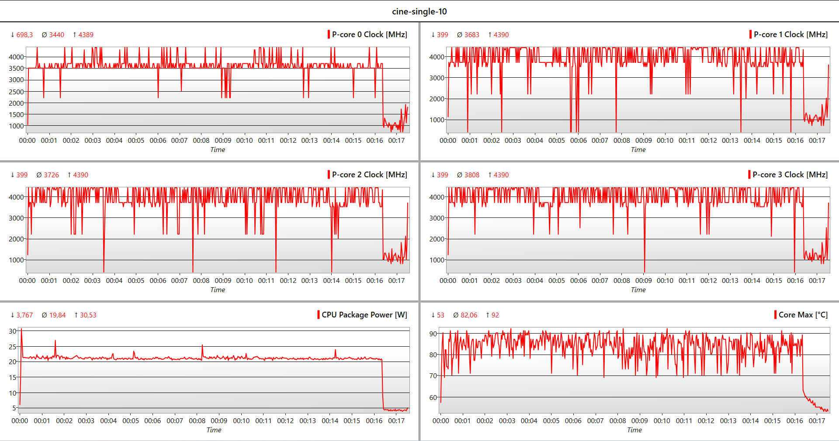Click the average symbol Ø 3440 stat
839x441 pixels.
pyautogui.click(x=53, y=34)
